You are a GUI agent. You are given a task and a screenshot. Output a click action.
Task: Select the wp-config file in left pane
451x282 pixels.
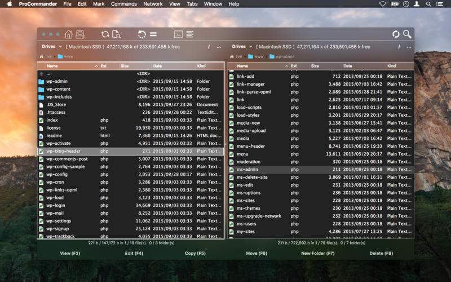click(57, 174)
